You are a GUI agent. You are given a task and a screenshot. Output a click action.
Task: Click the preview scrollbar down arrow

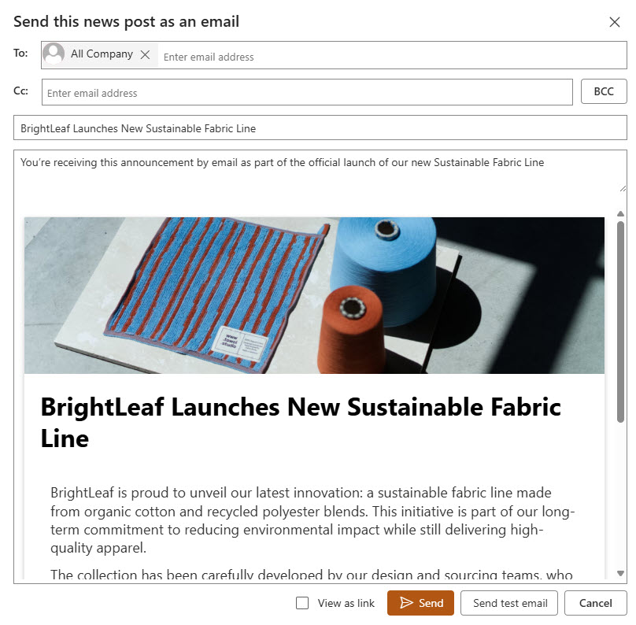coord(620,574)
